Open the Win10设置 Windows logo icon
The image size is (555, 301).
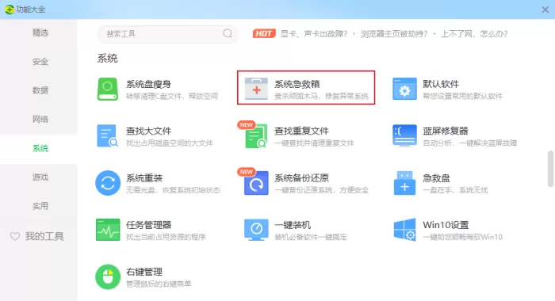[x=404, y=230]
